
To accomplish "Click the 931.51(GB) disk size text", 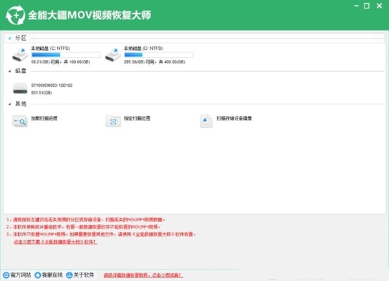I will coord(41,93).
